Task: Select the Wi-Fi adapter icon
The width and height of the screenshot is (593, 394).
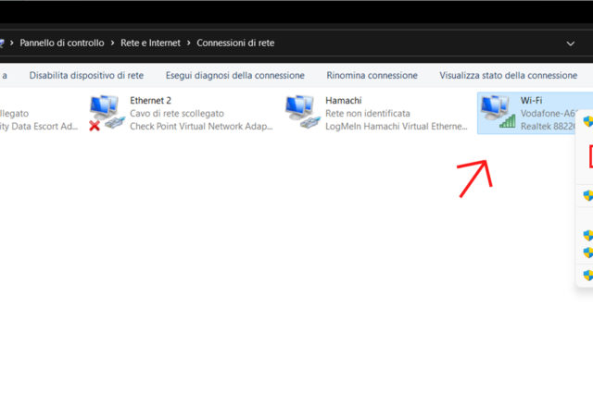Action: pyautogui.click(x=498, y=112)
